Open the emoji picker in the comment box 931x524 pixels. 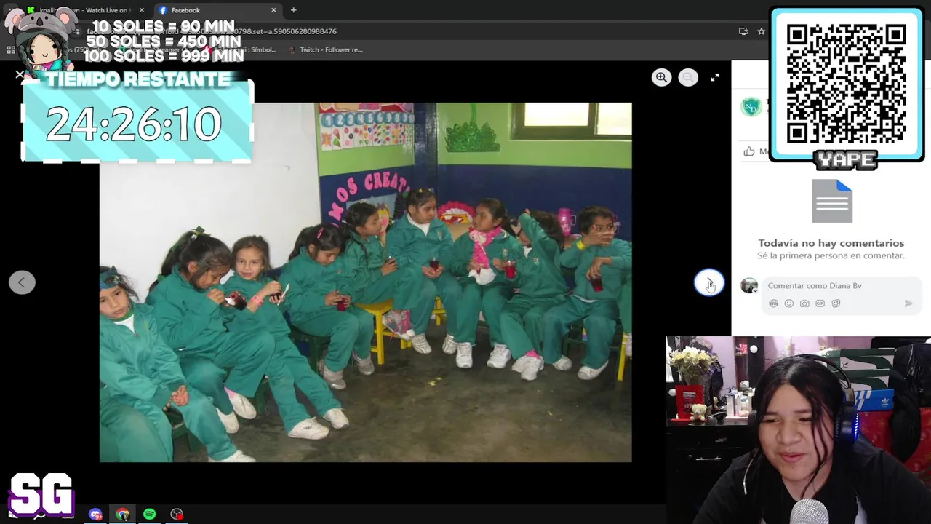[788, 303]
